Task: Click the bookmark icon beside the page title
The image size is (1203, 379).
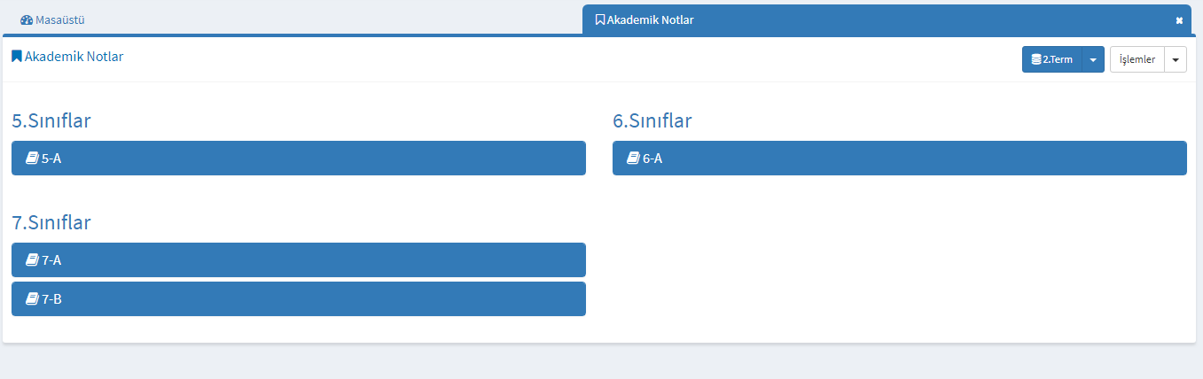Action: pos(16,57)
